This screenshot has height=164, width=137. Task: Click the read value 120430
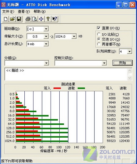tap(124, 141)
